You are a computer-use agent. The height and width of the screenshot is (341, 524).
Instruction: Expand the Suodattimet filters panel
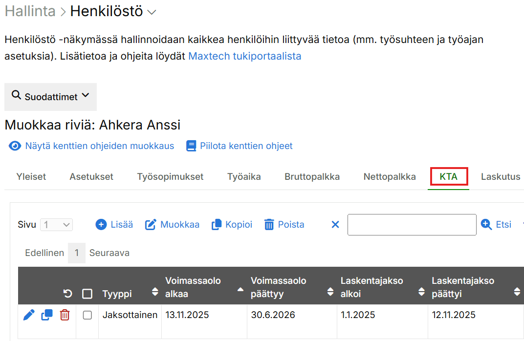[x=50, y=97]
